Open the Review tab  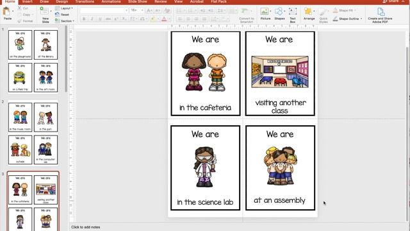(x=161, y=1)
